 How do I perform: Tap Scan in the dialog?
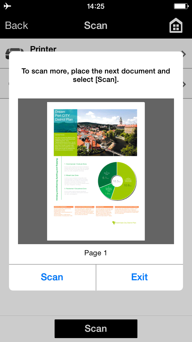pyautogui.click(x=52, y=277)
